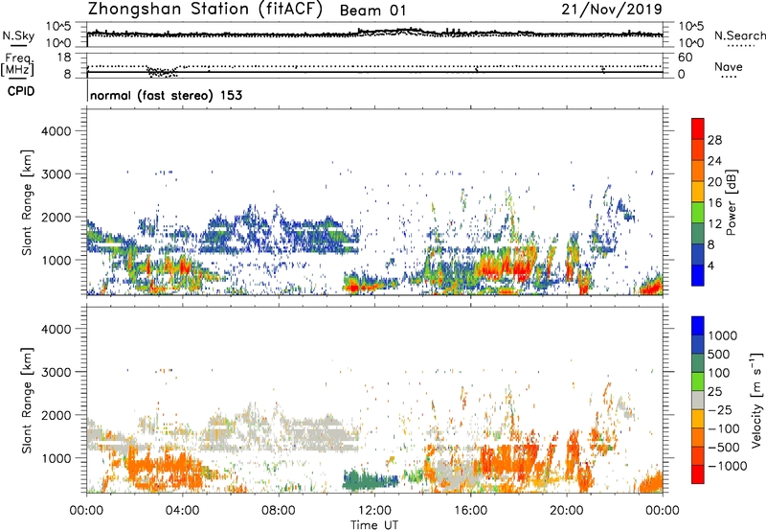Pick the blue lowest segment of Power color bar

pyautogui.click(x=698, y=275)
